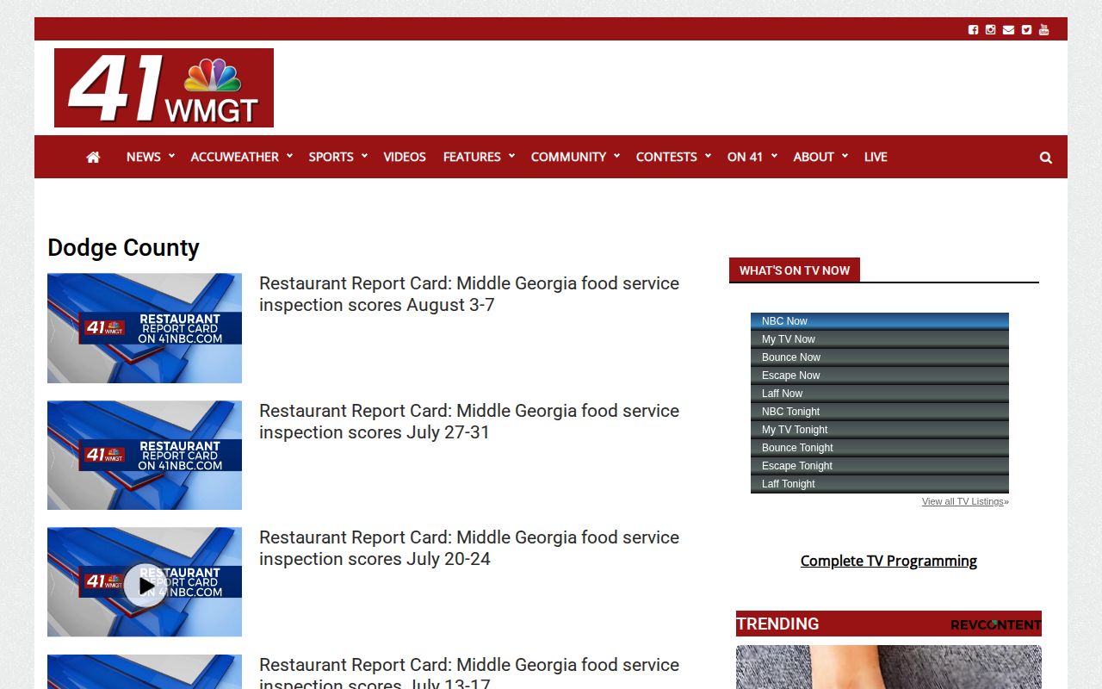The height and width of the screenshot is (689, 1102).
Task: Switch to NBC Tonight listing
Action: pyautogui.click(x=880, y=412)
